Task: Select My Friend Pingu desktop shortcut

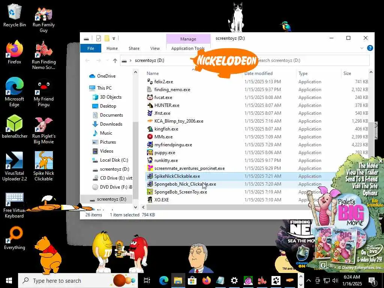Action: click(43, 93)
